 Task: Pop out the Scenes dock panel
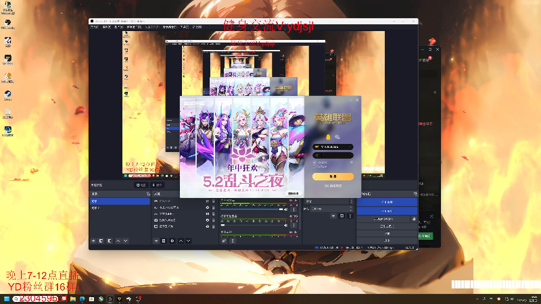point(148,194)
